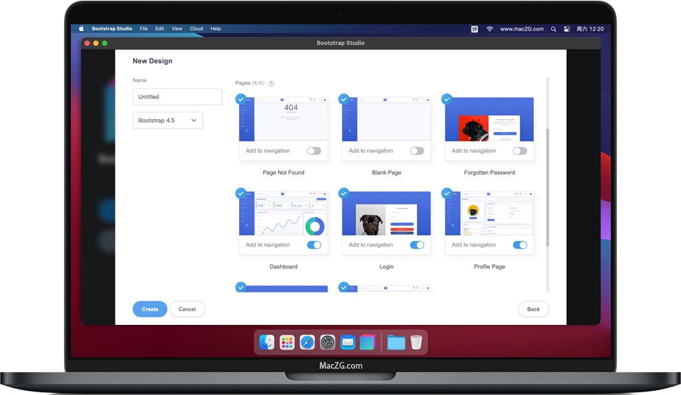The image size is (681, 395).
Task: Disable Add to navigation for Profile Page
Action: click(520, 245)
